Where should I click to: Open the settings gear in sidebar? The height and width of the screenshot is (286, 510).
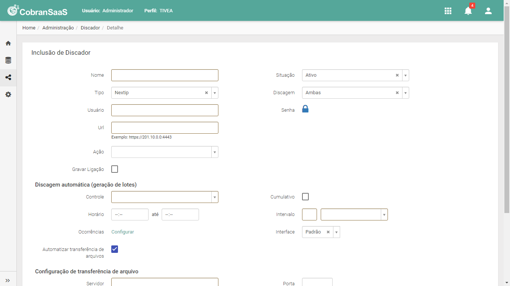click(x=8, y=95)
